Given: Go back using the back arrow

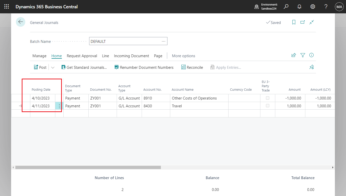Looking at the screenshot, I should (20, 22).
